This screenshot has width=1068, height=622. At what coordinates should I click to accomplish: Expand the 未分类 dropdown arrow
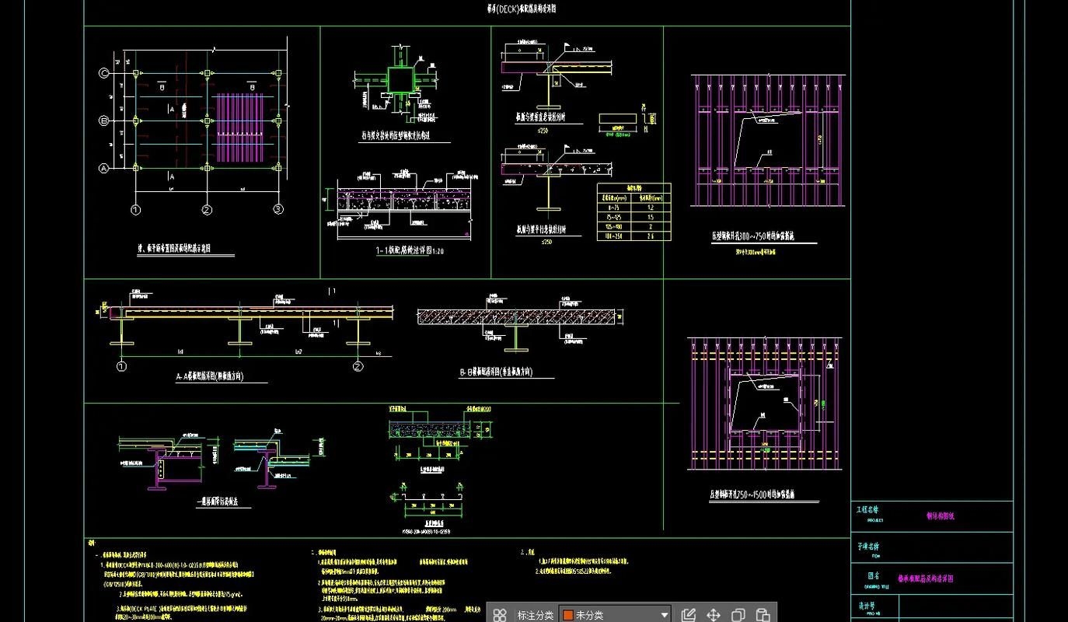[x=664, y=615]
